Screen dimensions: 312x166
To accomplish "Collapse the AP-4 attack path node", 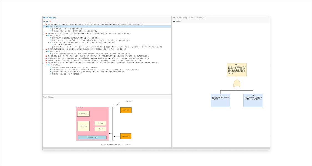I will pyautogui.click(x=46, y=65).
